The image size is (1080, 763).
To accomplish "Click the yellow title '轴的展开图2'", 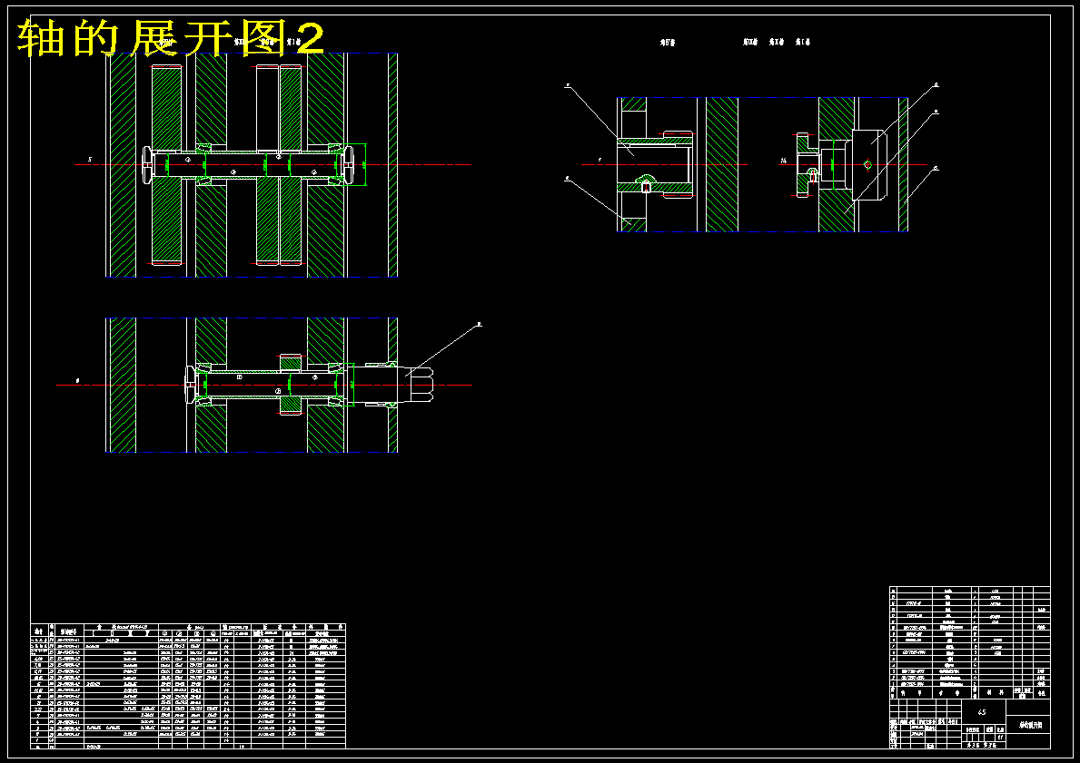I will coord(170,37).
